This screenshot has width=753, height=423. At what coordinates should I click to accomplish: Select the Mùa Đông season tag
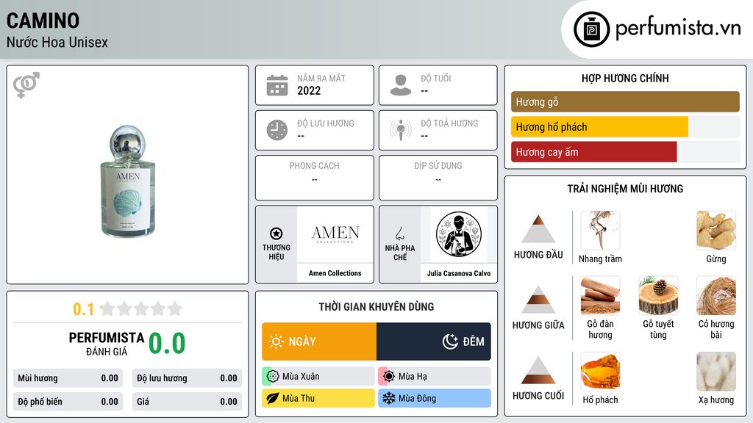click(x=435, y=398)
